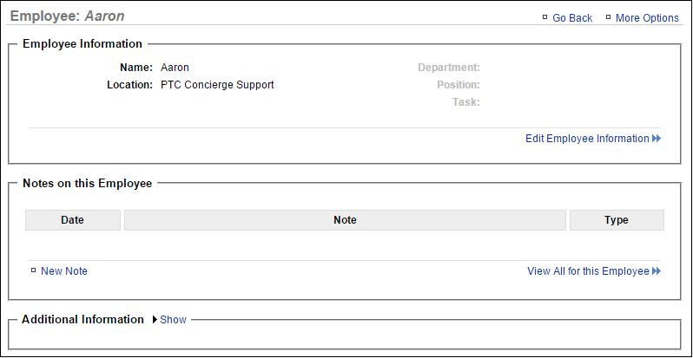
Task: Click the Go Back link
Action: pyautogui.click(x=572, y=18)
